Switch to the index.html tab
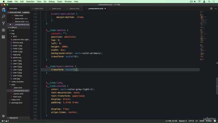This screenshot has height=123, width=218. point(38,9)
